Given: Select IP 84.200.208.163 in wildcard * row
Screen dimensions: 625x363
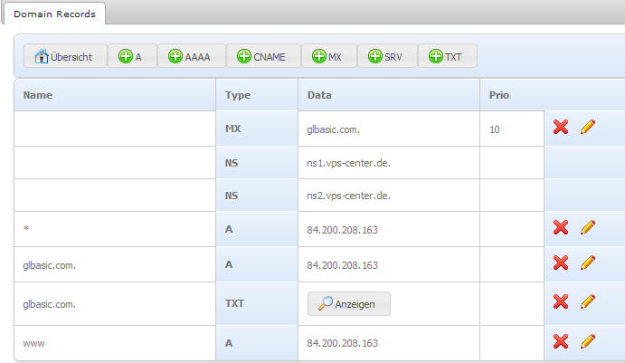Looking at the screenshot, I should [x=389, y=229].
